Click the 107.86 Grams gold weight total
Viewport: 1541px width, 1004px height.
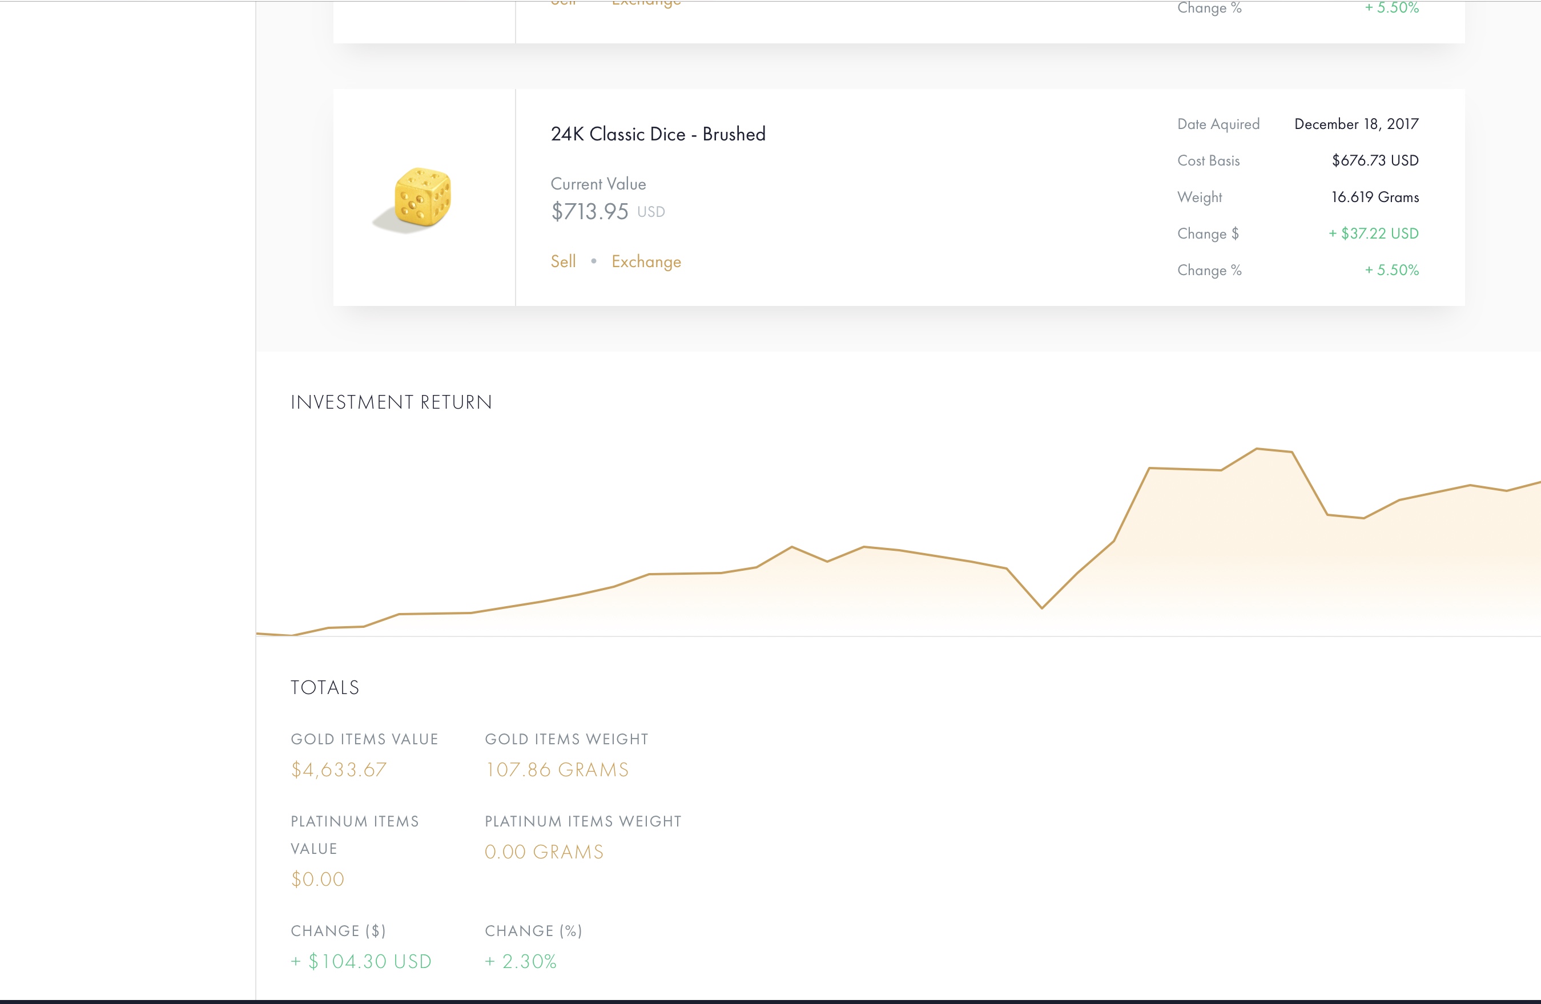pyautogui.click(x=557, y=769)
